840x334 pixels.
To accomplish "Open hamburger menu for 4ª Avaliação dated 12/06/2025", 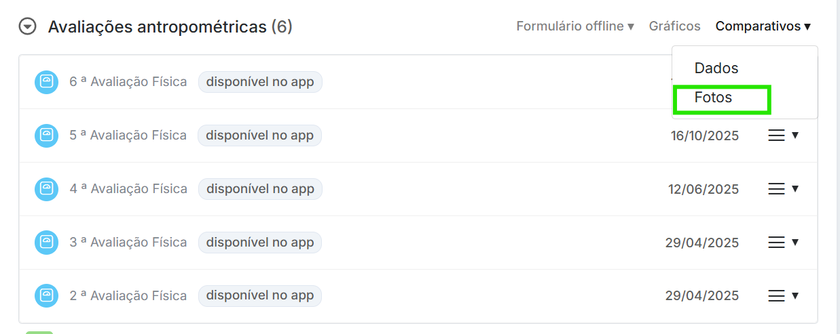I will tap(783, 189).
